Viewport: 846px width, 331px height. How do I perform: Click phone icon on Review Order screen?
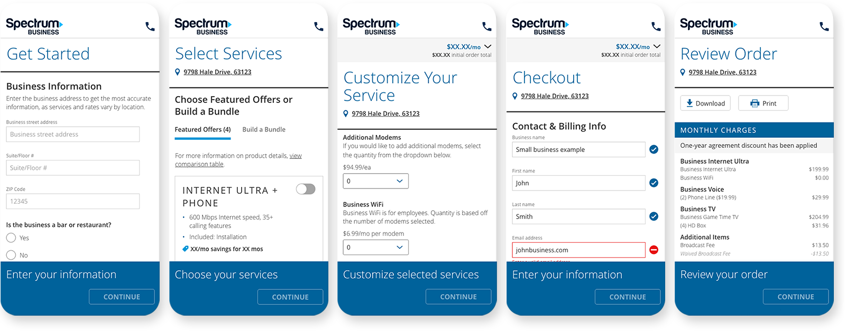point(824,26)
